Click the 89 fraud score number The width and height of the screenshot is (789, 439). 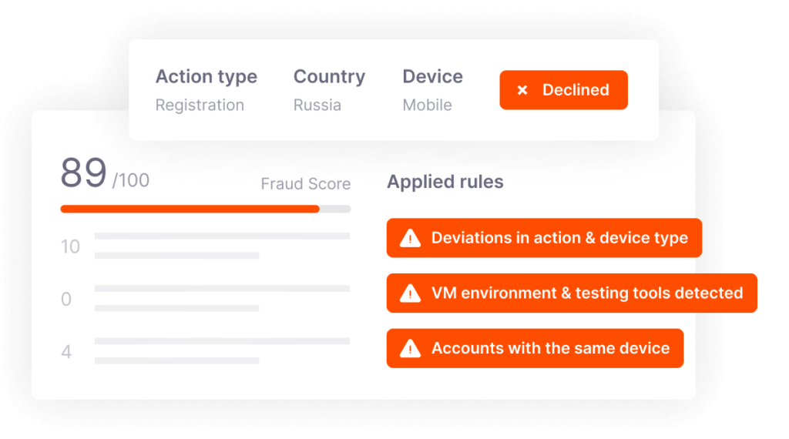[83, 173]
